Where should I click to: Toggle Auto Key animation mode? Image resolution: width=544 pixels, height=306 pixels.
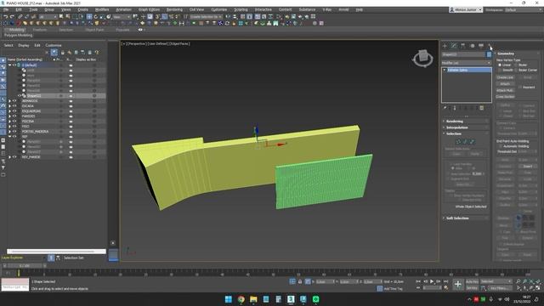click(x=472, y=281)
